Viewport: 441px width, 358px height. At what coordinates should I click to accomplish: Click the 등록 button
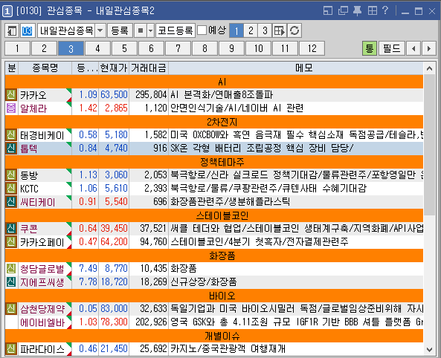tap(120, 30)
